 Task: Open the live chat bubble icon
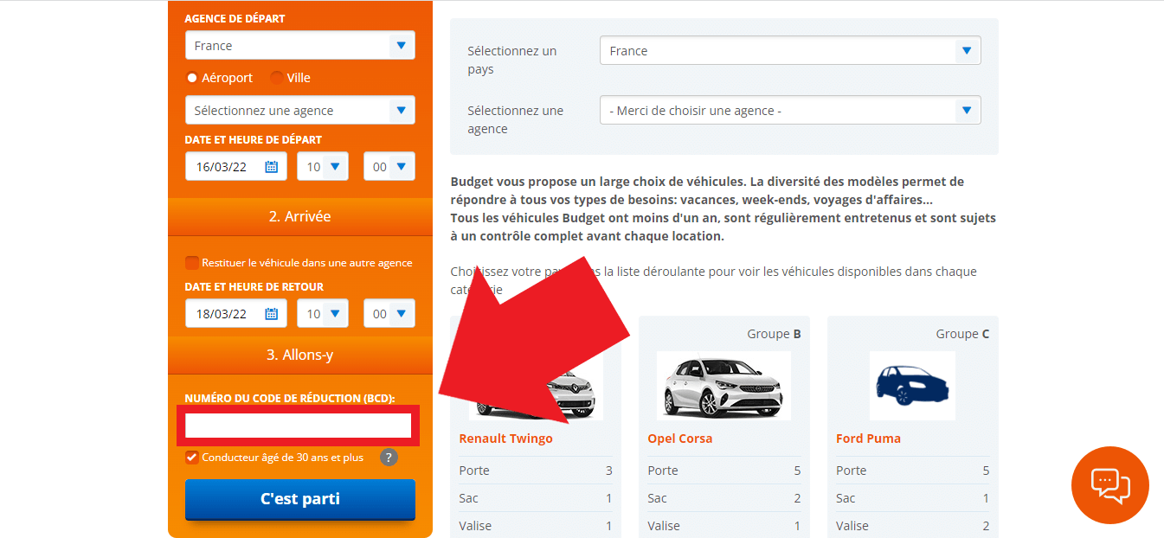click(1110, 485)
